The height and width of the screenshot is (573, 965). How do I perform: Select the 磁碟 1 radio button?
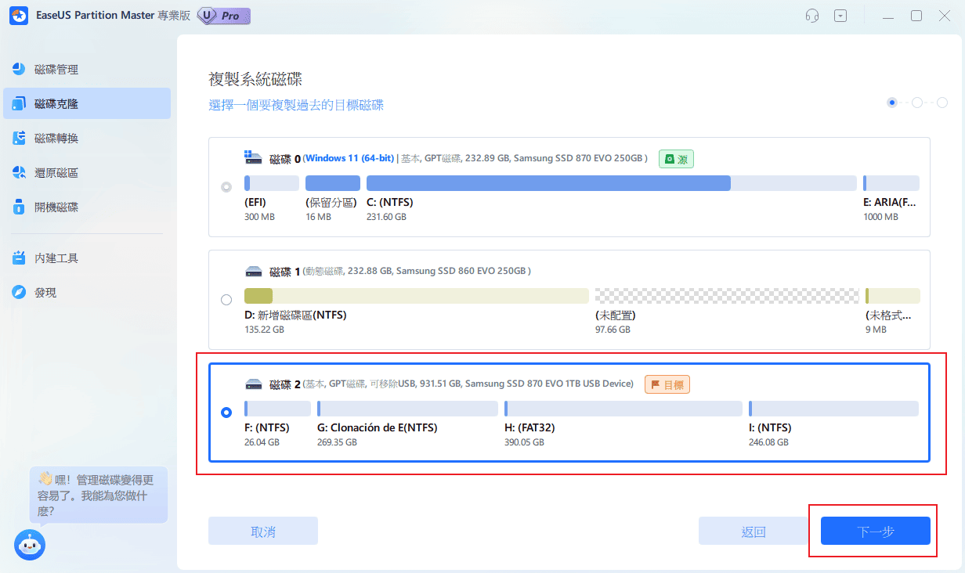coord(226,300)
